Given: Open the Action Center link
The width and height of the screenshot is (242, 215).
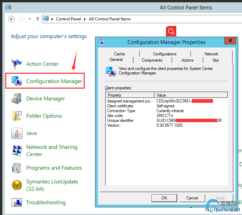Looking at the screenshot, I should 43,64.
